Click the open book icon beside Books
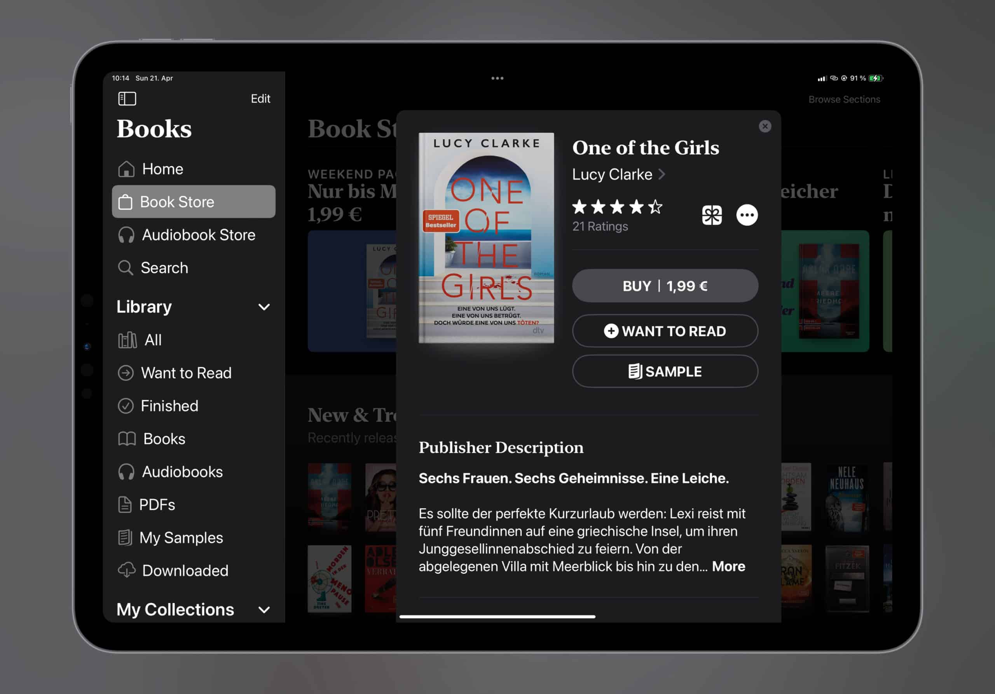The height and width of the screenshot is (694, 995). (127, 439)
